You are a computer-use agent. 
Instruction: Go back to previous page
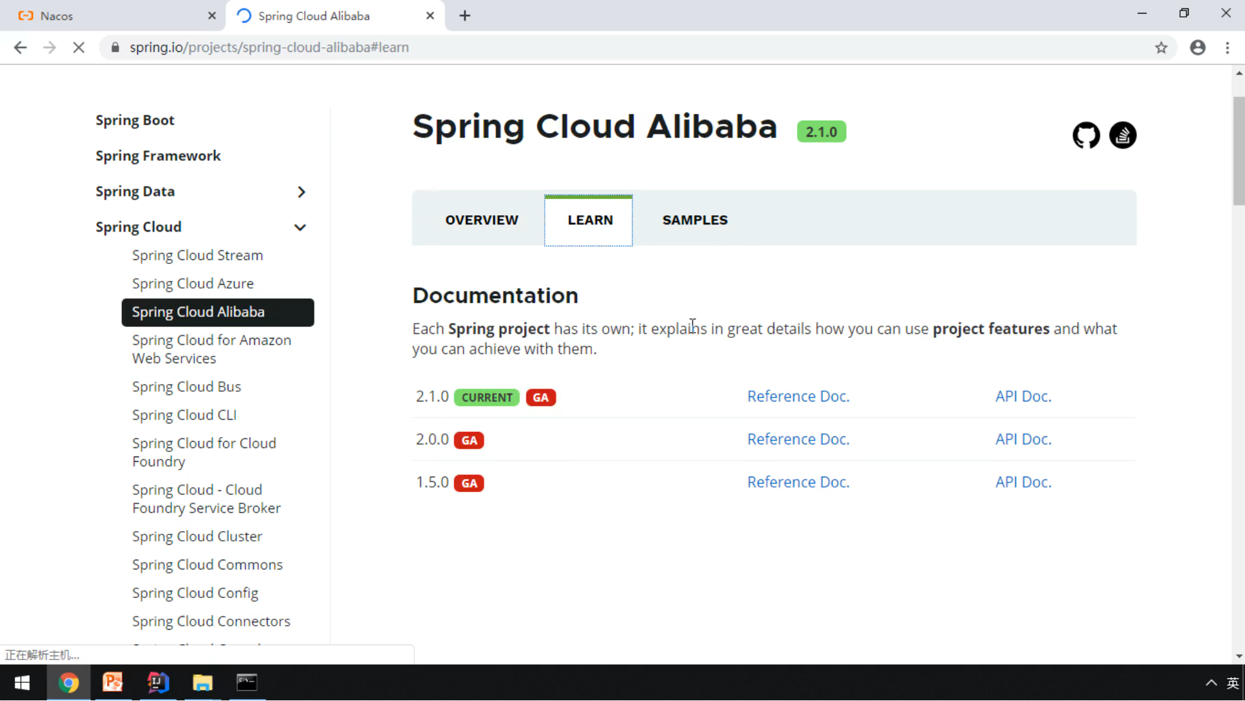tap(20, 47)
